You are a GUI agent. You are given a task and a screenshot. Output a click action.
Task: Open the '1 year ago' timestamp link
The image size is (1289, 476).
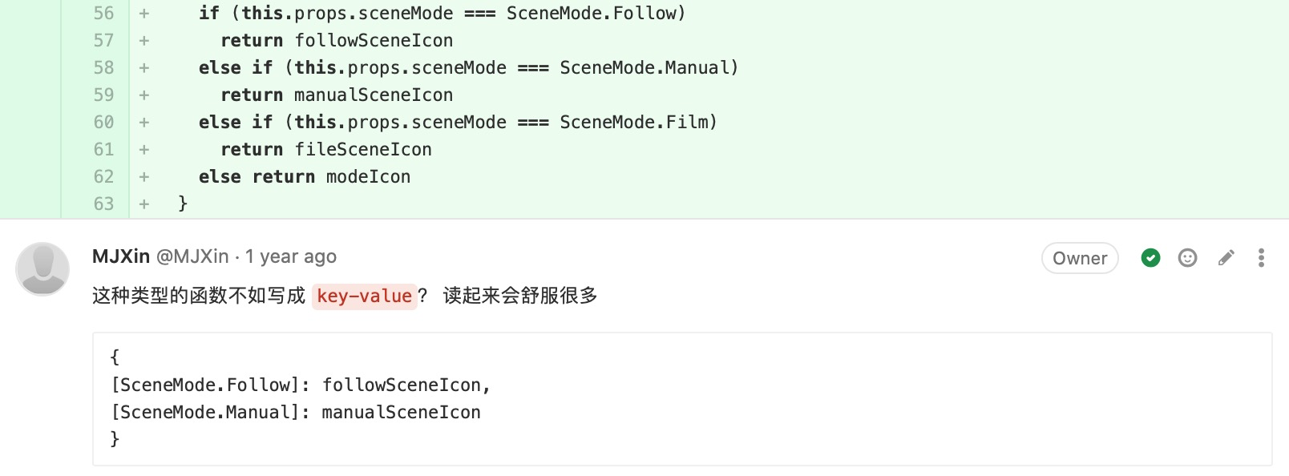point(291,256)
